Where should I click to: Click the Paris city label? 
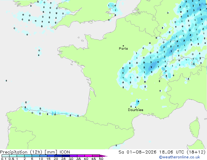point(123,49)
